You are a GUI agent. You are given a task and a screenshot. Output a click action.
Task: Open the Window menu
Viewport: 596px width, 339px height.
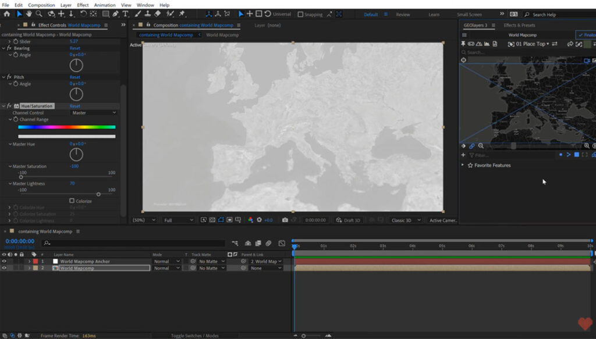(145, 5)
